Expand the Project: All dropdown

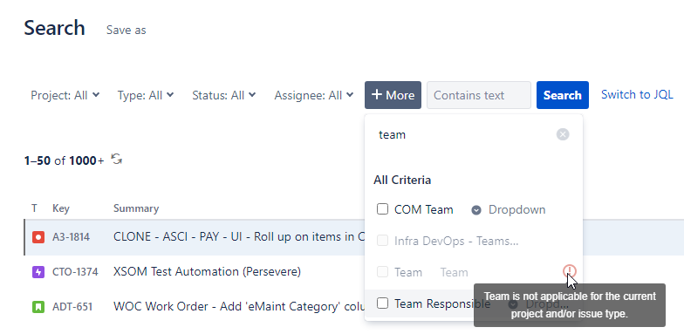[65, 95]
